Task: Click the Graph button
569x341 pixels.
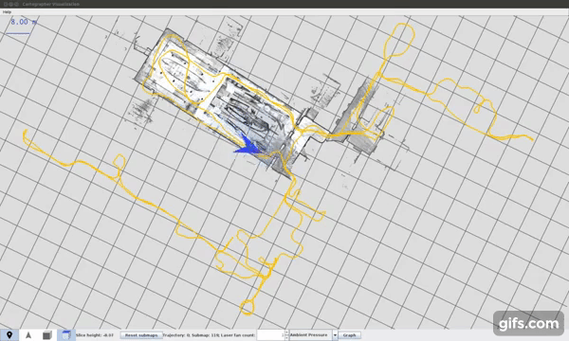Action: [x=349, y=335]
